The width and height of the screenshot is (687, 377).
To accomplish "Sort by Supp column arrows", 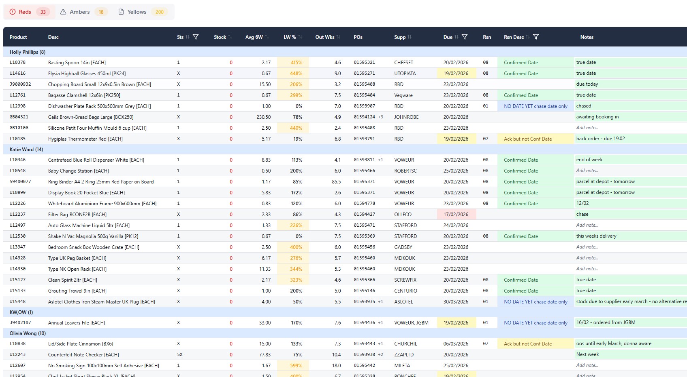I will 410,37.
